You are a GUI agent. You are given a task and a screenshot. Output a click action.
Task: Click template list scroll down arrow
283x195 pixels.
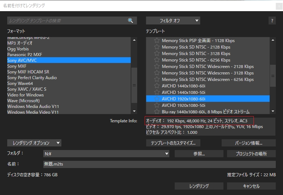coord(273,111)
